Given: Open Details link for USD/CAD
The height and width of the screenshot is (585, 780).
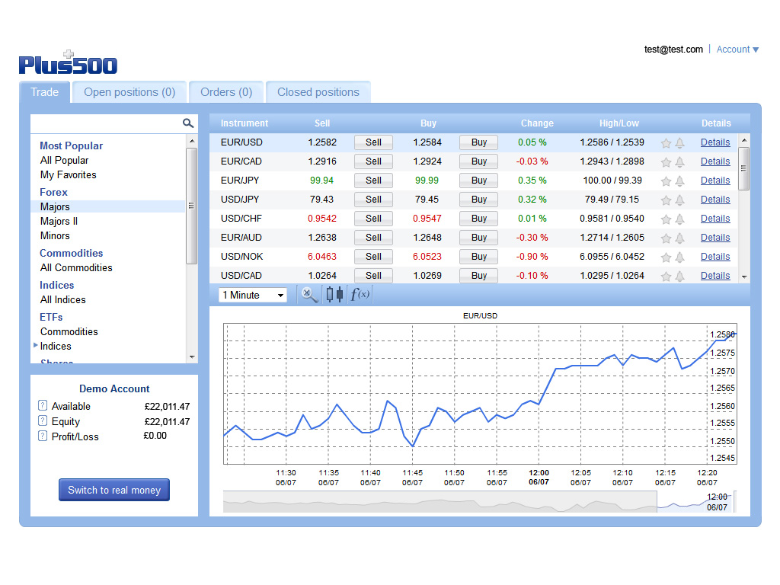Looking at the screenshot, I should click(715, 276).
